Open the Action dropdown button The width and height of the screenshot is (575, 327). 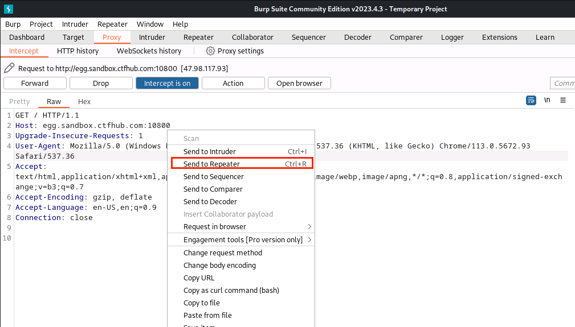233,83
